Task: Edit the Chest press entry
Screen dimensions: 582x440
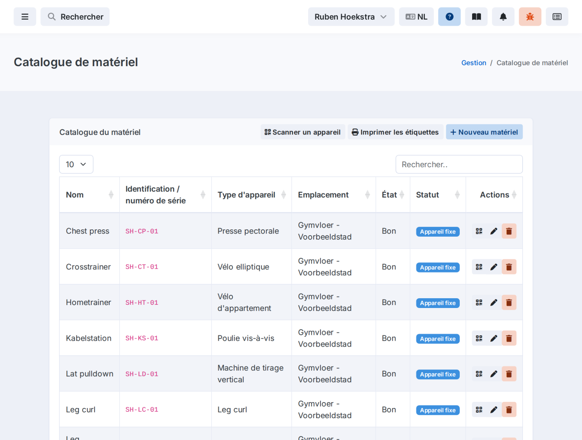Action: 494,231
